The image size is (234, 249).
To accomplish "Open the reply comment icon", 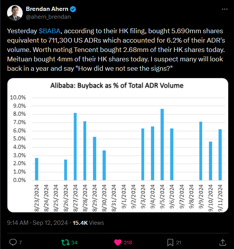I will click(x=13, y=242).
